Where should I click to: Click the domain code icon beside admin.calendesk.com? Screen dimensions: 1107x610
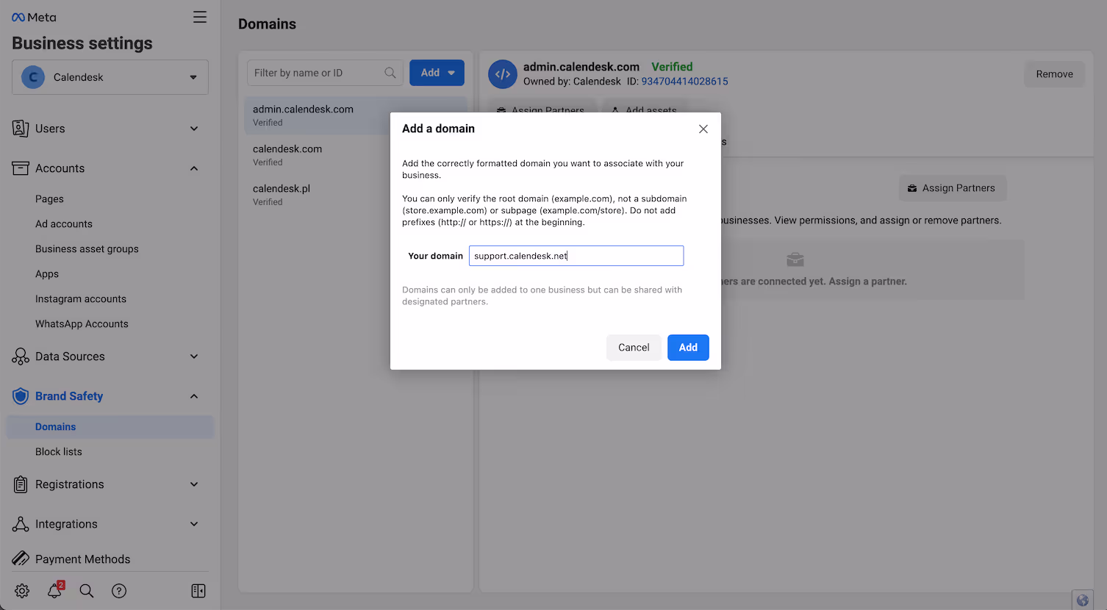pos(502,73)
